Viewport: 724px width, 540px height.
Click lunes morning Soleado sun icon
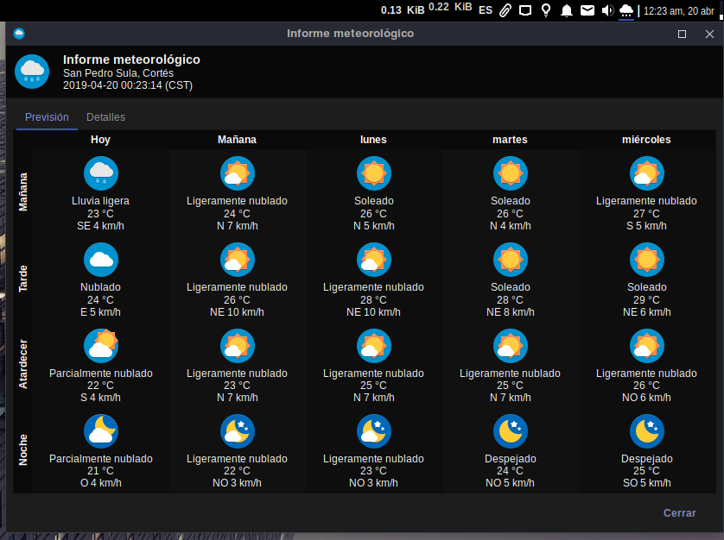pyautogui.click(x=374, y=173)
